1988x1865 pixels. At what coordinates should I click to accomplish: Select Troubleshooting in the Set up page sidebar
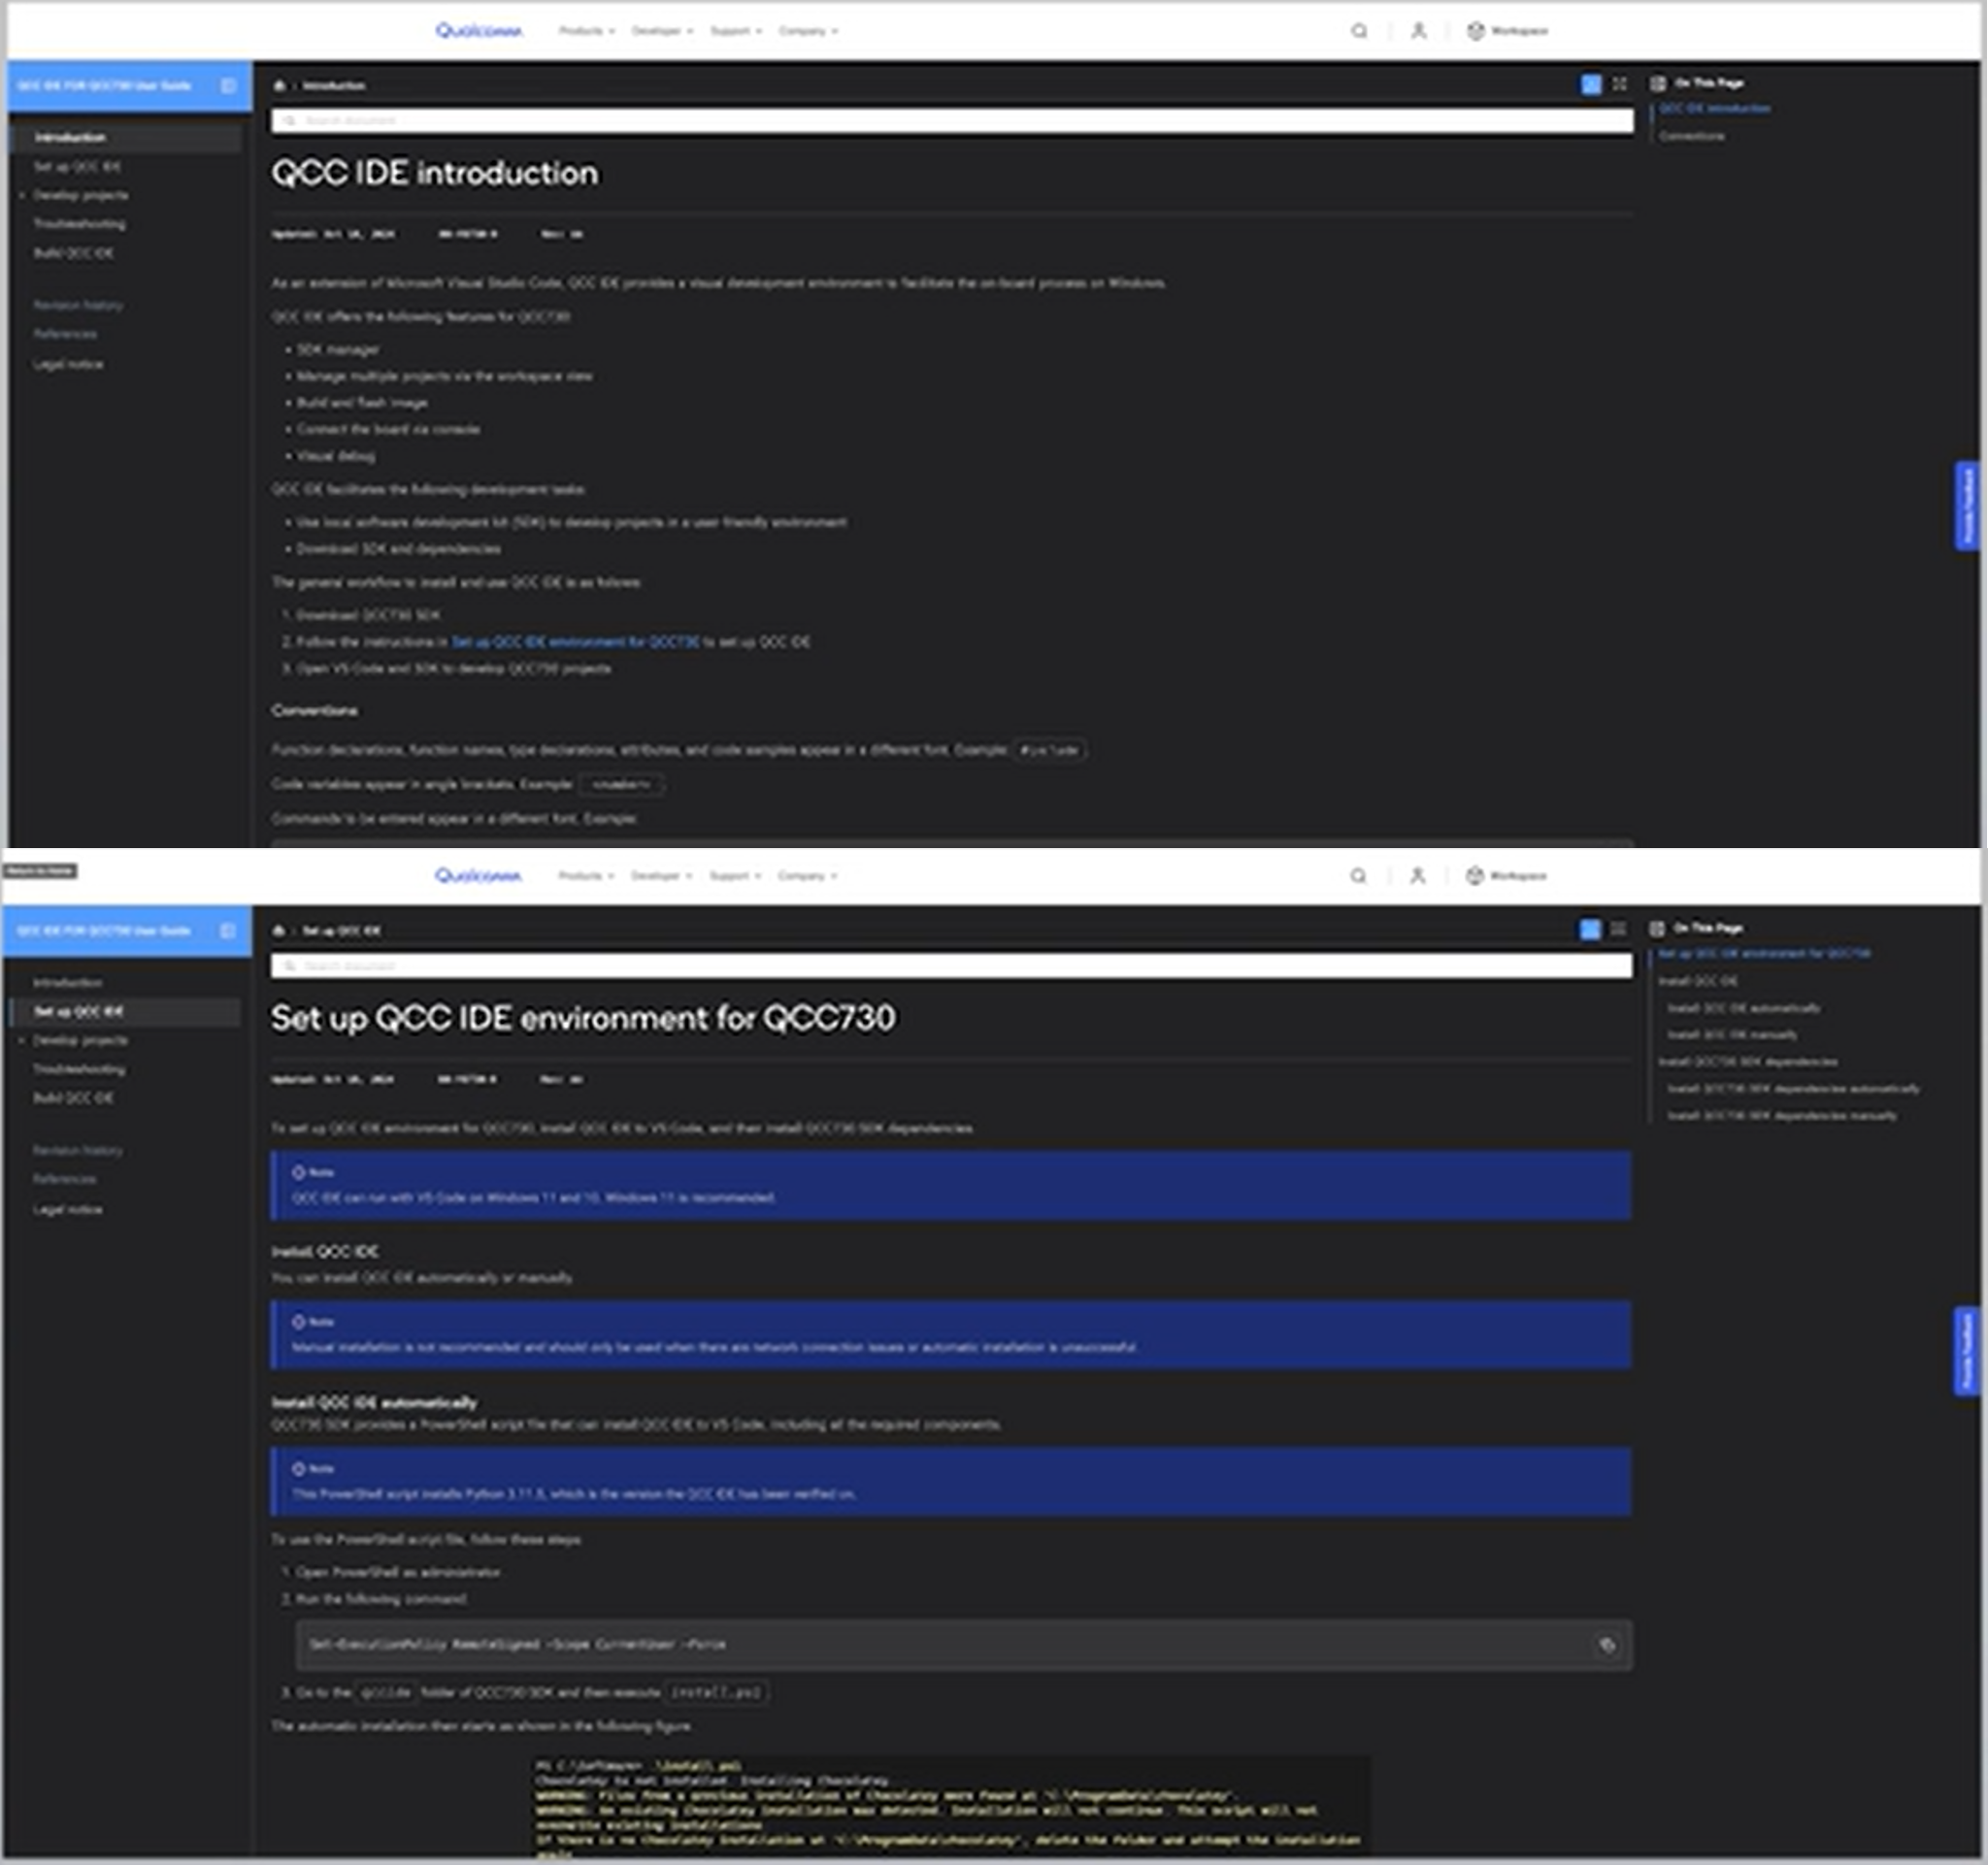[x=79, y=1069]
